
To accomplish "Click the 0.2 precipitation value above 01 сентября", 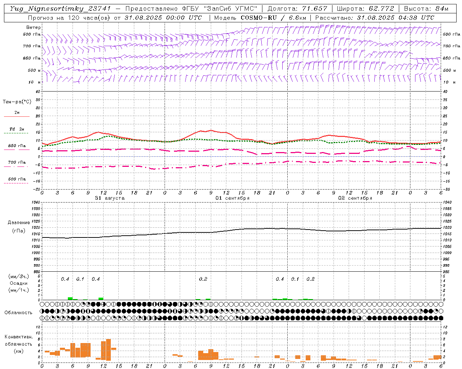I will (x=203, y=279).
